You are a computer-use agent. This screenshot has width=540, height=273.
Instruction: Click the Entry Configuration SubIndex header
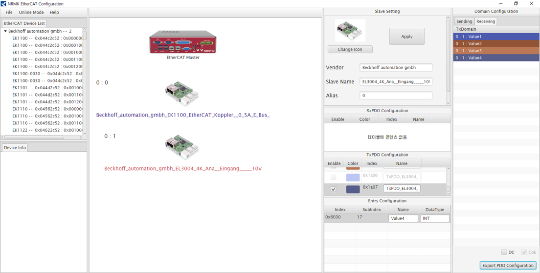(x=371, y=210)
